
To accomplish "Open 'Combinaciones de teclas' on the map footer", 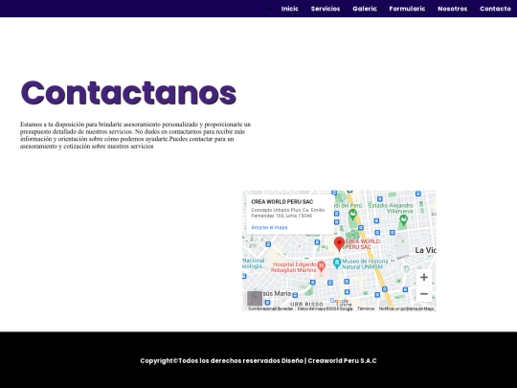I will pyautogui.click(x=270, y=308).
